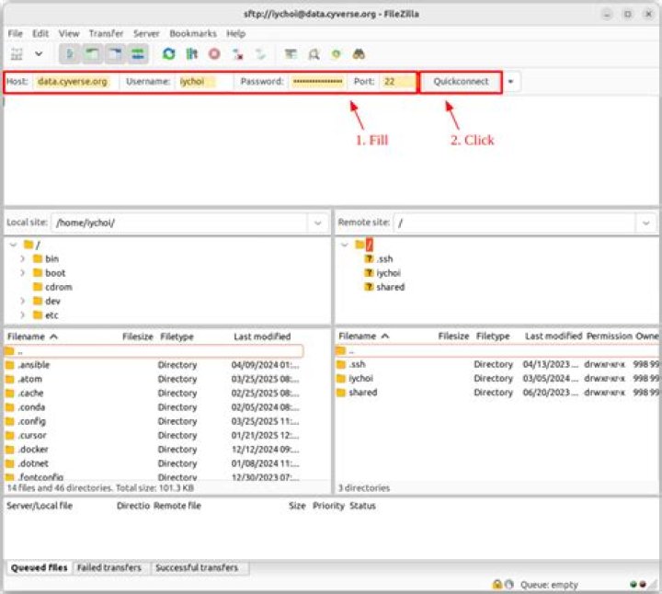
Task: Open the Site Manager dropdown arrow
Action: click(39, 54)
